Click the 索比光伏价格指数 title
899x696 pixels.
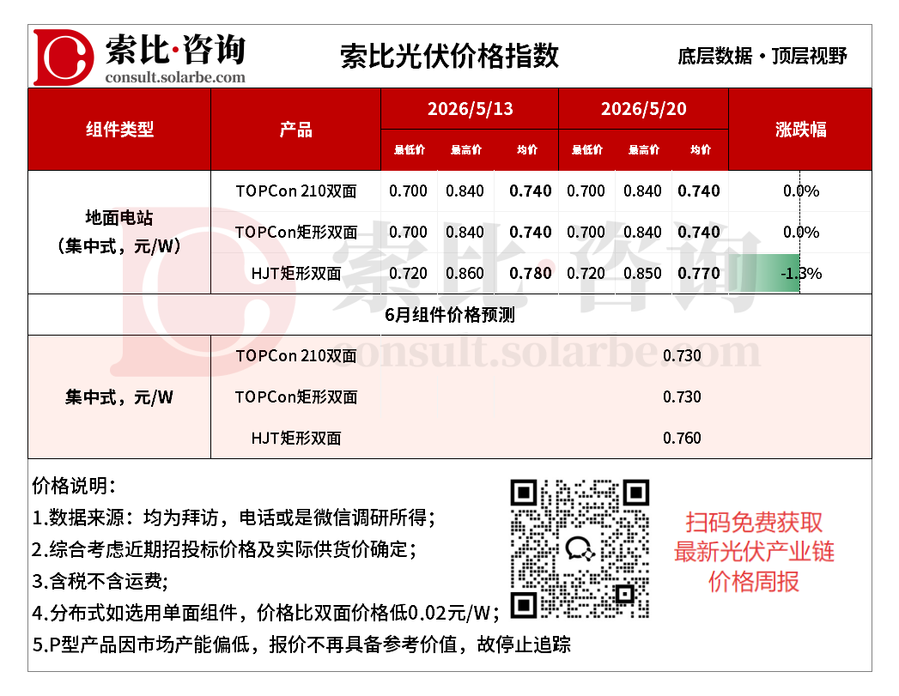[450, 56]
